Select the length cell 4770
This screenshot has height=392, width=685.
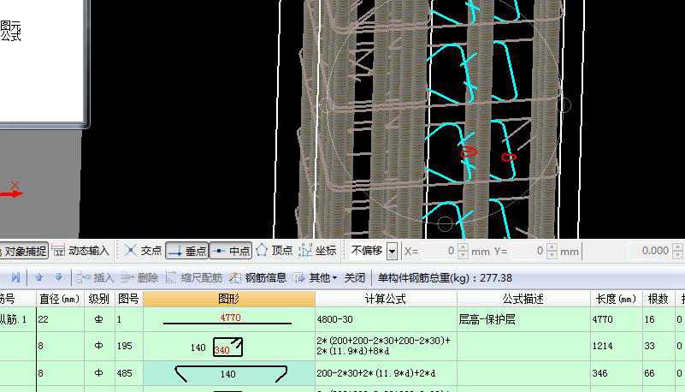[x=616, y=319]
